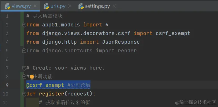This screenshot has height=107, width=218.
Task: Close the settings.py tab
Action: 114,6
